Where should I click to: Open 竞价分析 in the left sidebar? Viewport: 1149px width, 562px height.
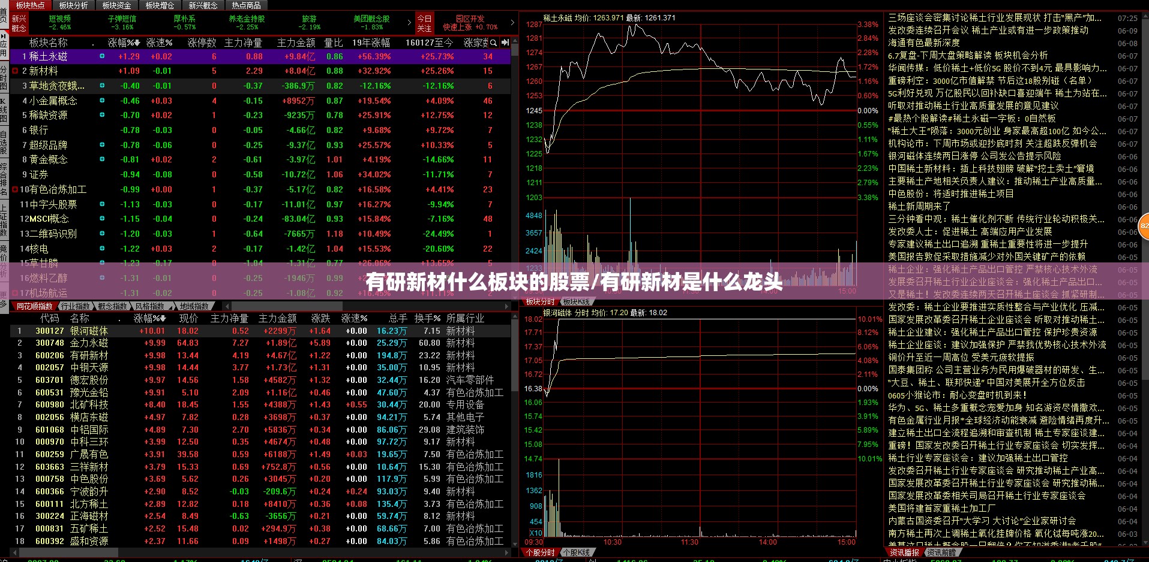tap(4, 261)
